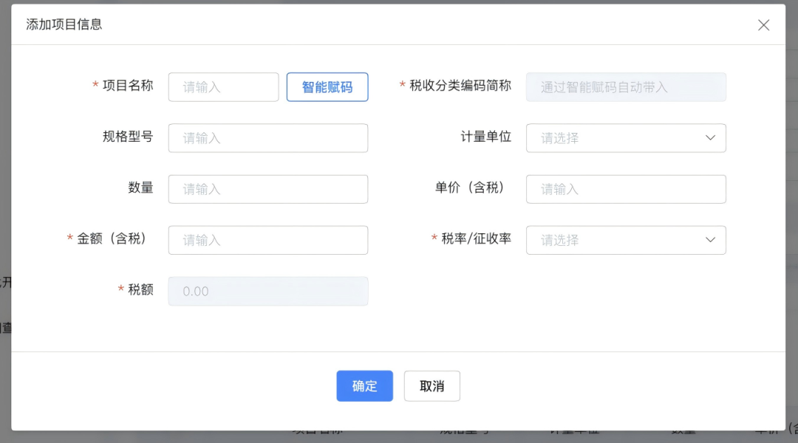Click the 计量单位 field label
Image resolution: width=798 pixels, height=443 pixels.
click(485, 137)
